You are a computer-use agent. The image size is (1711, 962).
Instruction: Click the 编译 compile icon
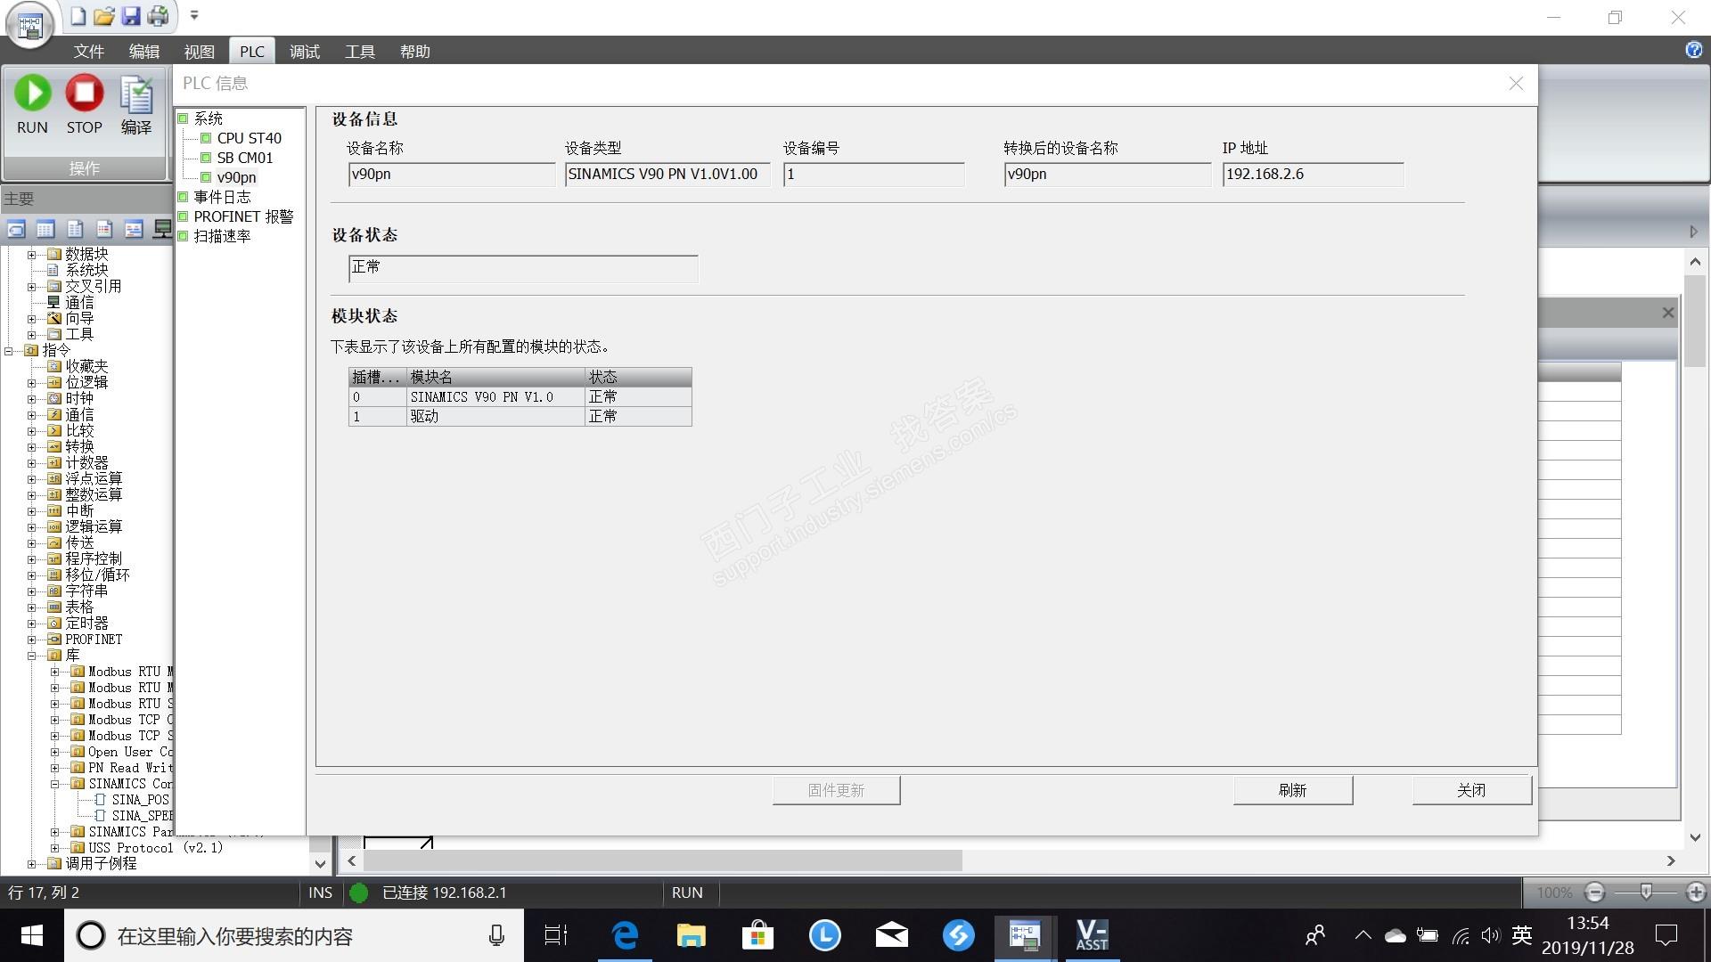pos(136,95)
